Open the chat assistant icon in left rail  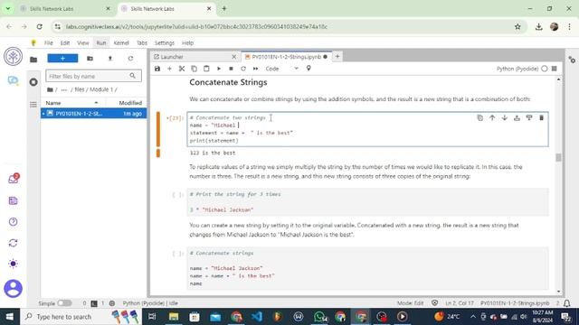tap(13, 80)
